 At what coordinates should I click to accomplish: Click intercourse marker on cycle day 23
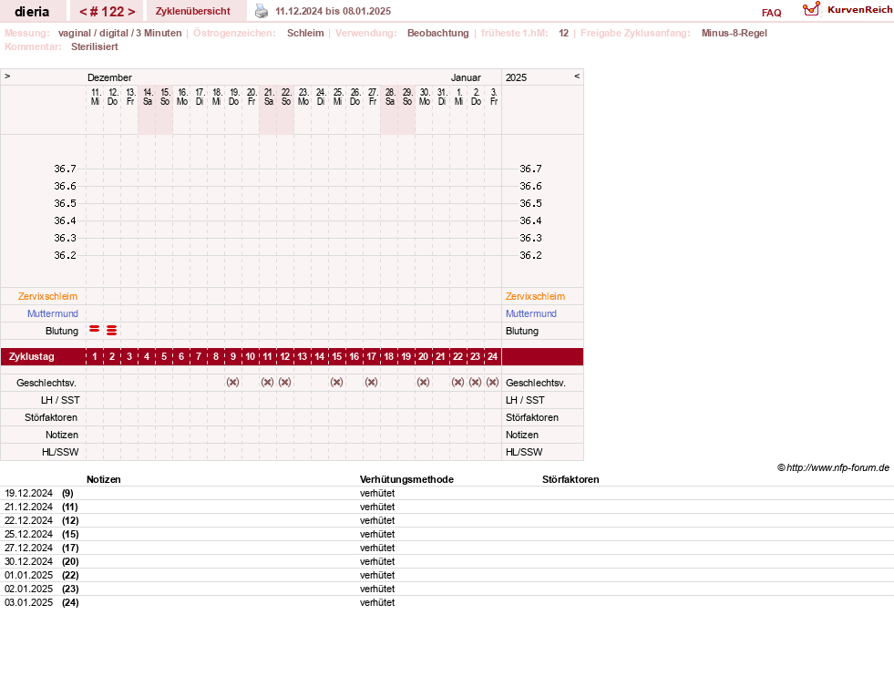476,382
